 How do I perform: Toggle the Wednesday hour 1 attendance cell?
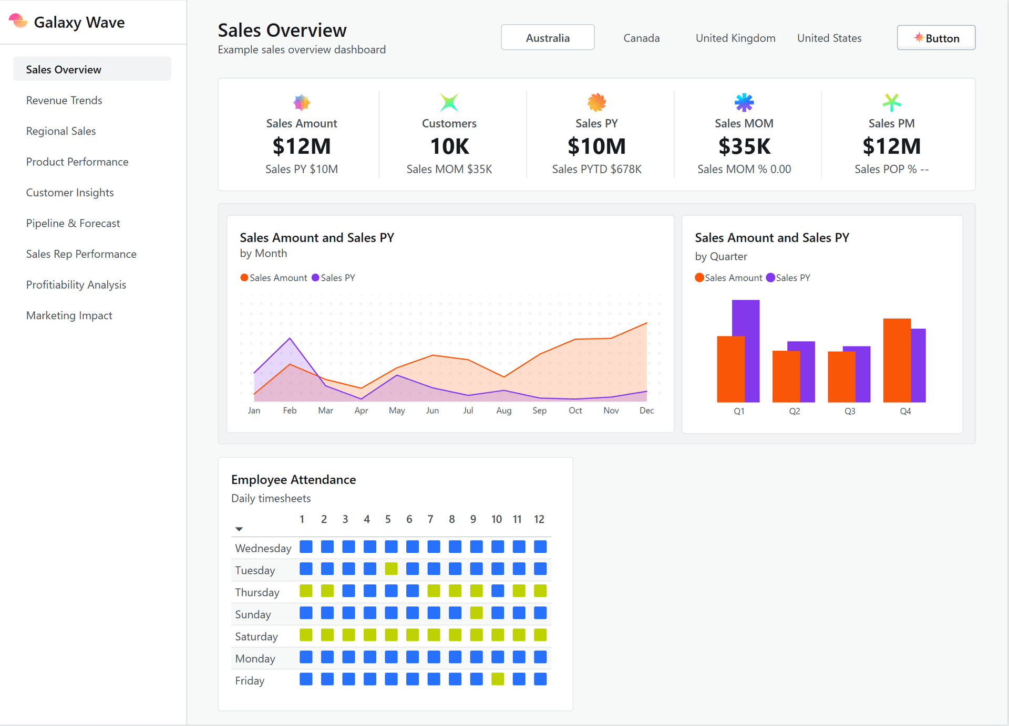(306, 546)
